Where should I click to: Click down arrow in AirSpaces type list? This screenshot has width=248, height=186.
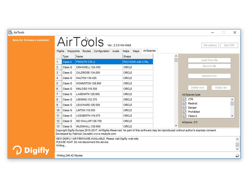232,116
